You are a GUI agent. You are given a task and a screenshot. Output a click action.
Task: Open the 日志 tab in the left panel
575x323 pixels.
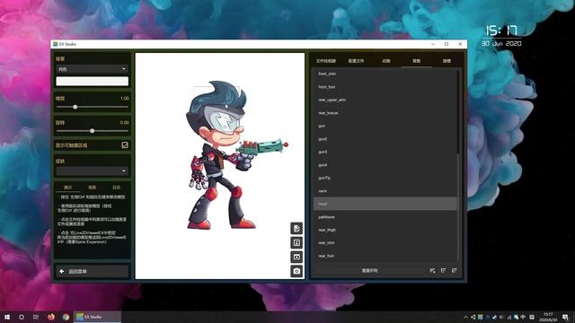click(116, 188)
